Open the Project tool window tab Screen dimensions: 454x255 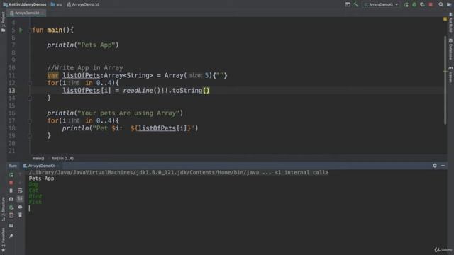click(x=3, y=22)
